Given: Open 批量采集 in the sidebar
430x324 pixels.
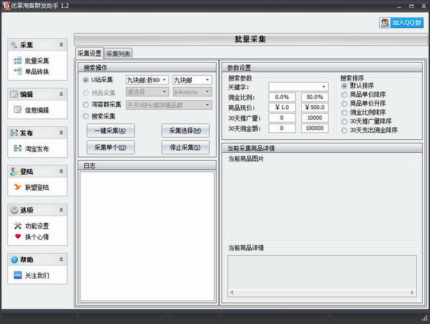Looking at the screenshot, I should 37,61.
